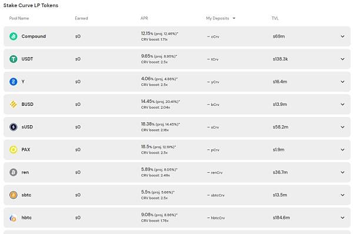Click the APR column header
353x234 pixels.
(x=144, y=18)
